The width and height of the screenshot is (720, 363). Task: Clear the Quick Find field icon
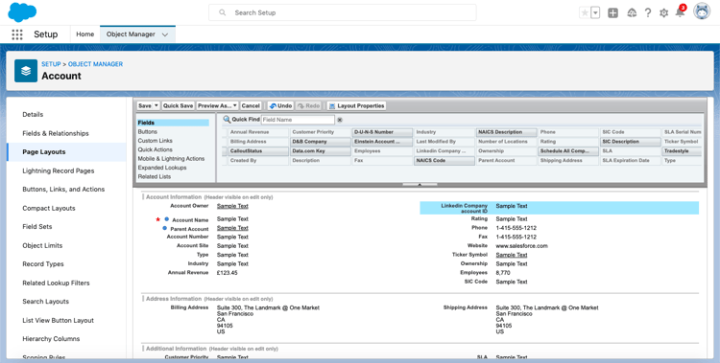click(340, 120)
